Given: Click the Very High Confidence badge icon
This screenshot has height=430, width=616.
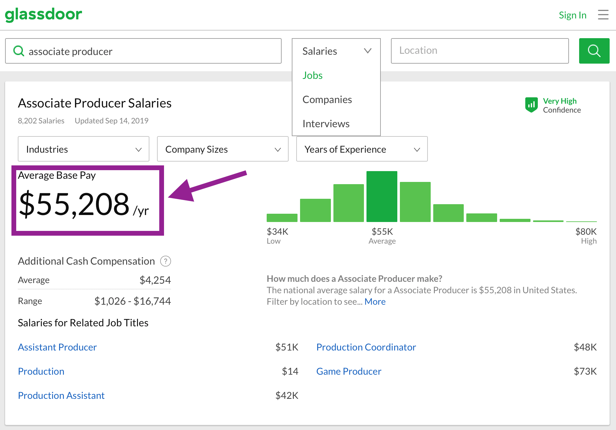Looking at the screenshot, I should click(531, 105).
